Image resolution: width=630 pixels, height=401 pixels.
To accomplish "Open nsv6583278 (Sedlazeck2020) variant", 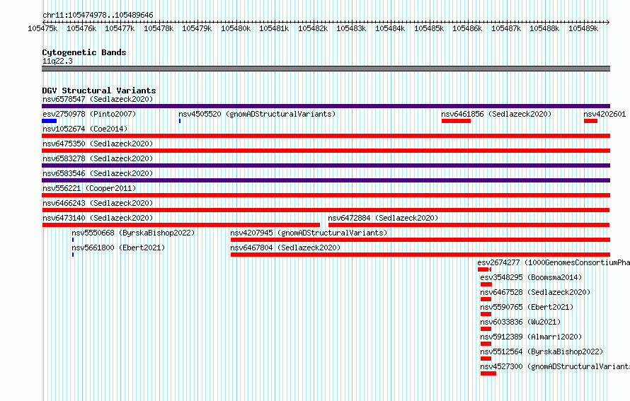I will pos(98,158).
